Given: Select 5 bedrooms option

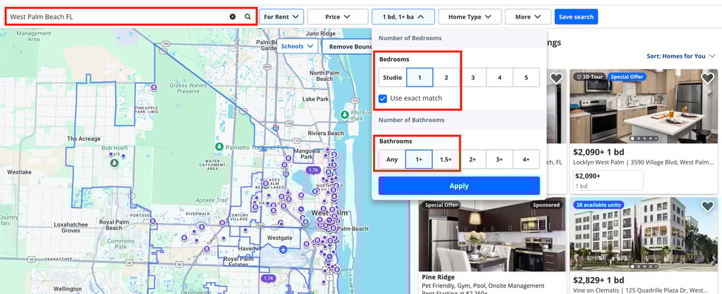Looking at the screenshot, I should [x=526, y=77].
